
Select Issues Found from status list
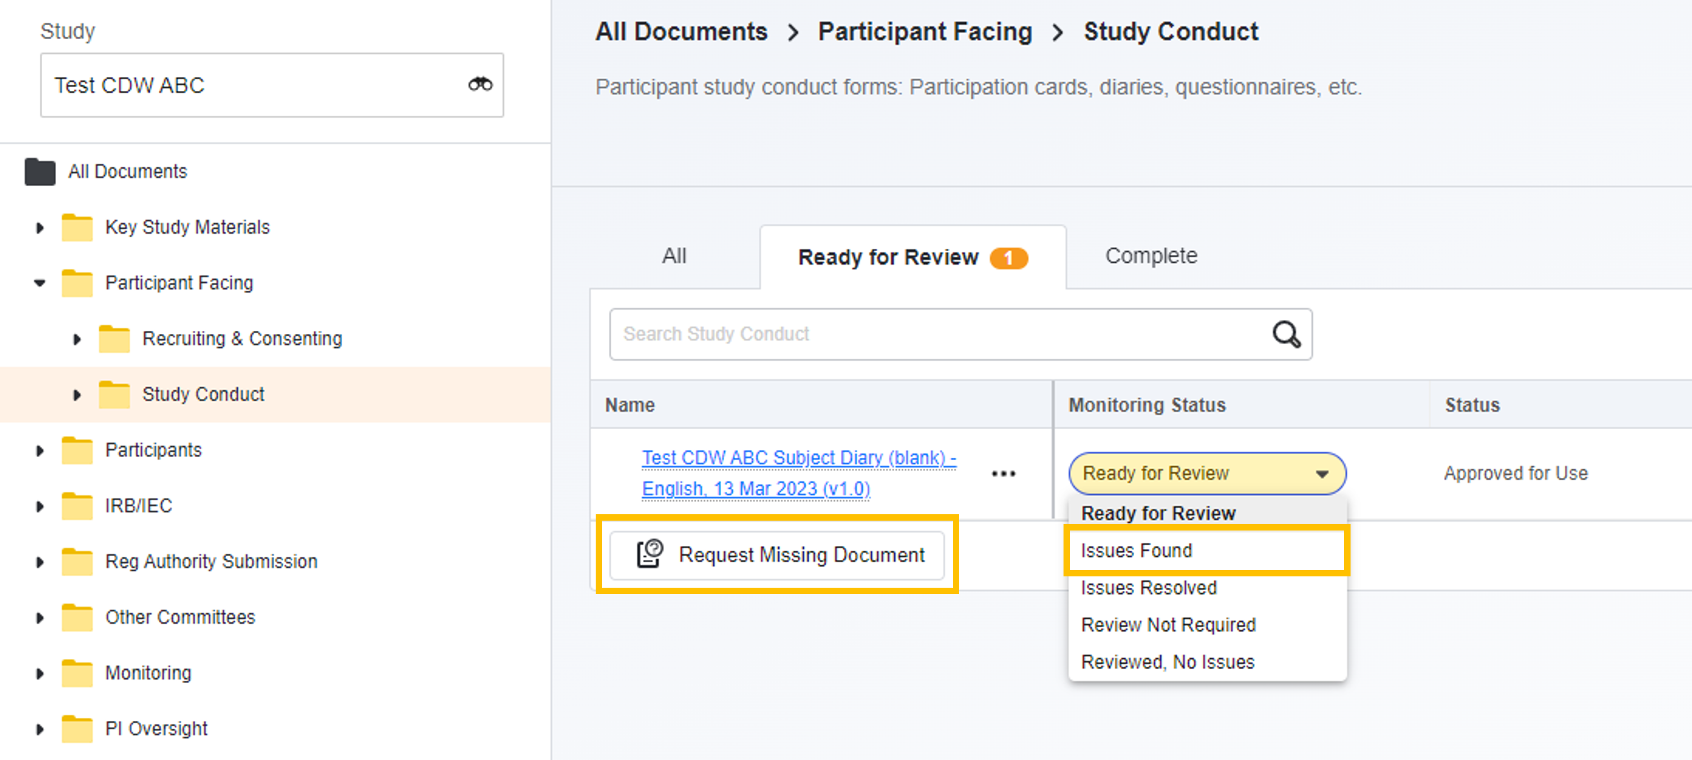click(x=1136, y=550)
